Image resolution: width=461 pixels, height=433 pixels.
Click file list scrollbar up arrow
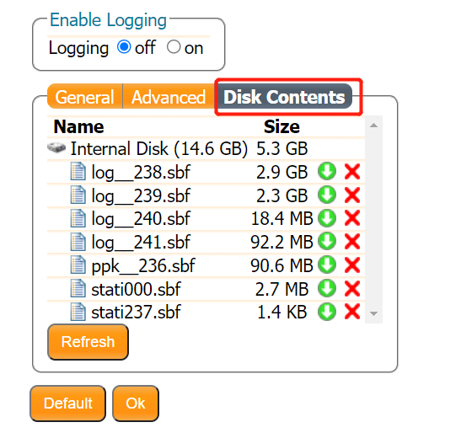pos(373,126)
